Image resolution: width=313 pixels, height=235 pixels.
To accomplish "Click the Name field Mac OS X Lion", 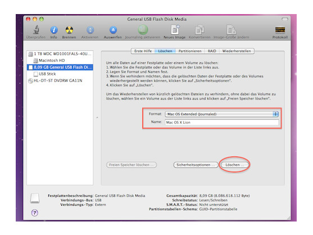I will [x=221, y=122].
